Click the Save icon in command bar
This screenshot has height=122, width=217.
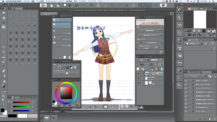click(x=65, y=5)
